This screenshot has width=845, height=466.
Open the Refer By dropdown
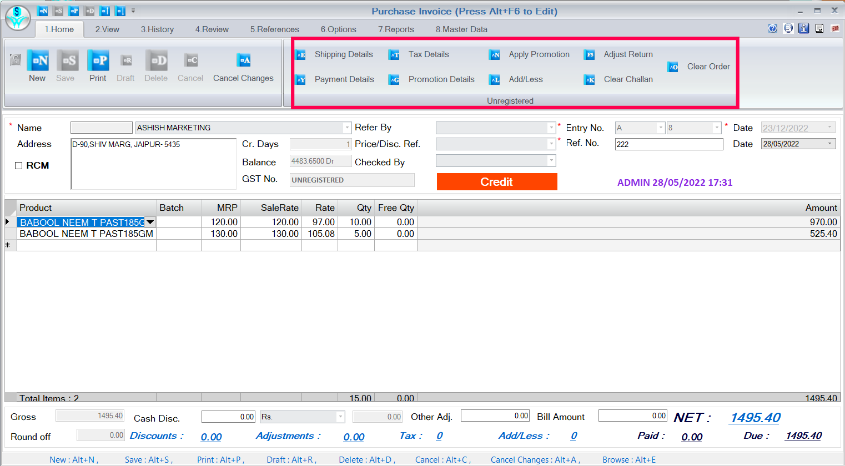551,128
